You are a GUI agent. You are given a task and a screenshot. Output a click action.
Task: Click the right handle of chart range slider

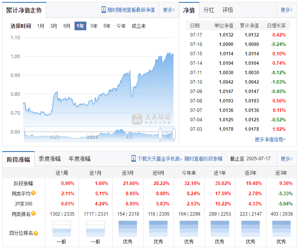click(174, 134)
